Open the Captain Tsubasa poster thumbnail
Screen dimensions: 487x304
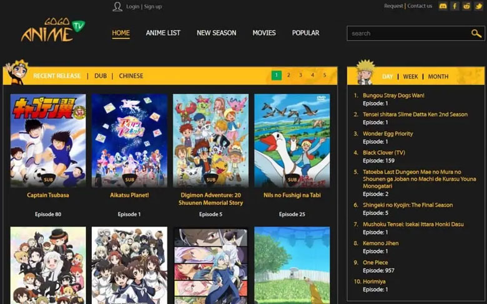coord(48,141)
